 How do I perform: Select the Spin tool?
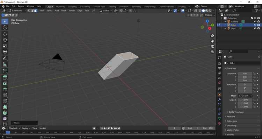pos(5,113)
